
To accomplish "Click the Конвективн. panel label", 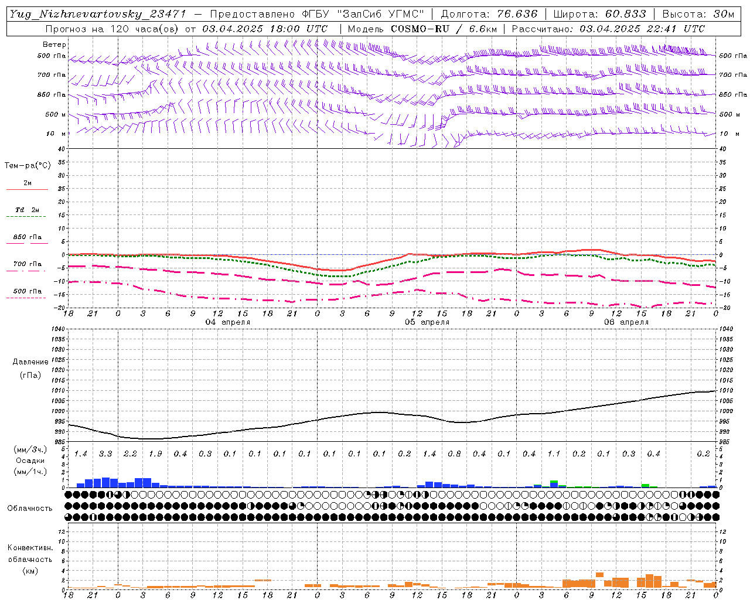I will (30, 548).
